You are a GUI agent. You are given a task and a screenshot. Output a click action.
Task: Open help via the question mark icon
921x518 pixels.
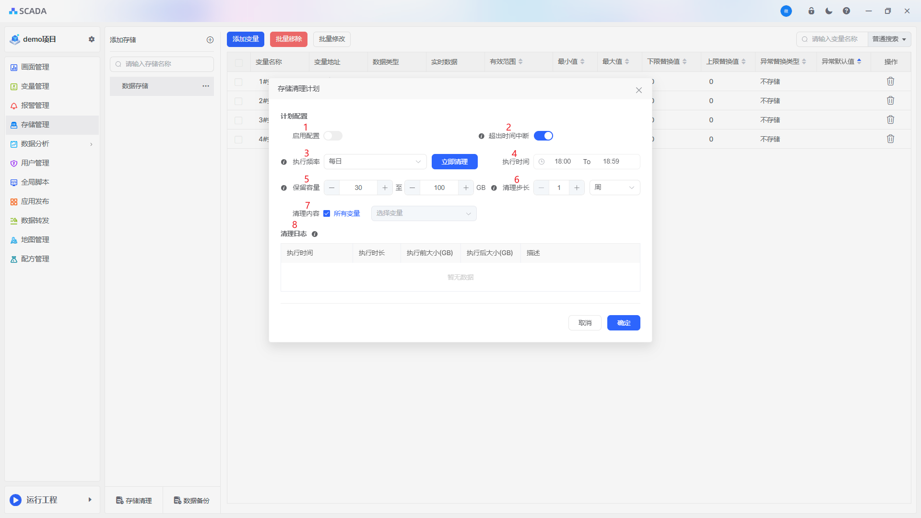click(x=846, y=11)
